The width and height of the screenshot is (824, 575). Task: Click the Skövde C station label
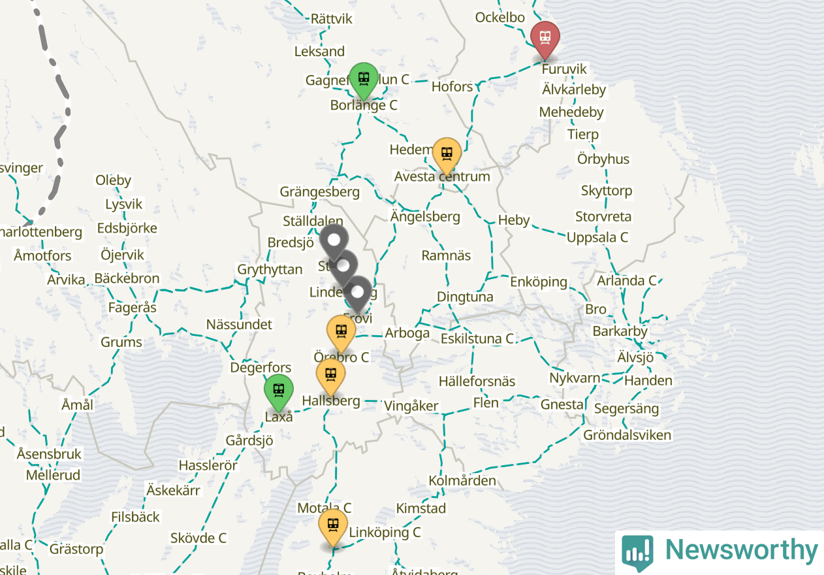tap(198, 538)
